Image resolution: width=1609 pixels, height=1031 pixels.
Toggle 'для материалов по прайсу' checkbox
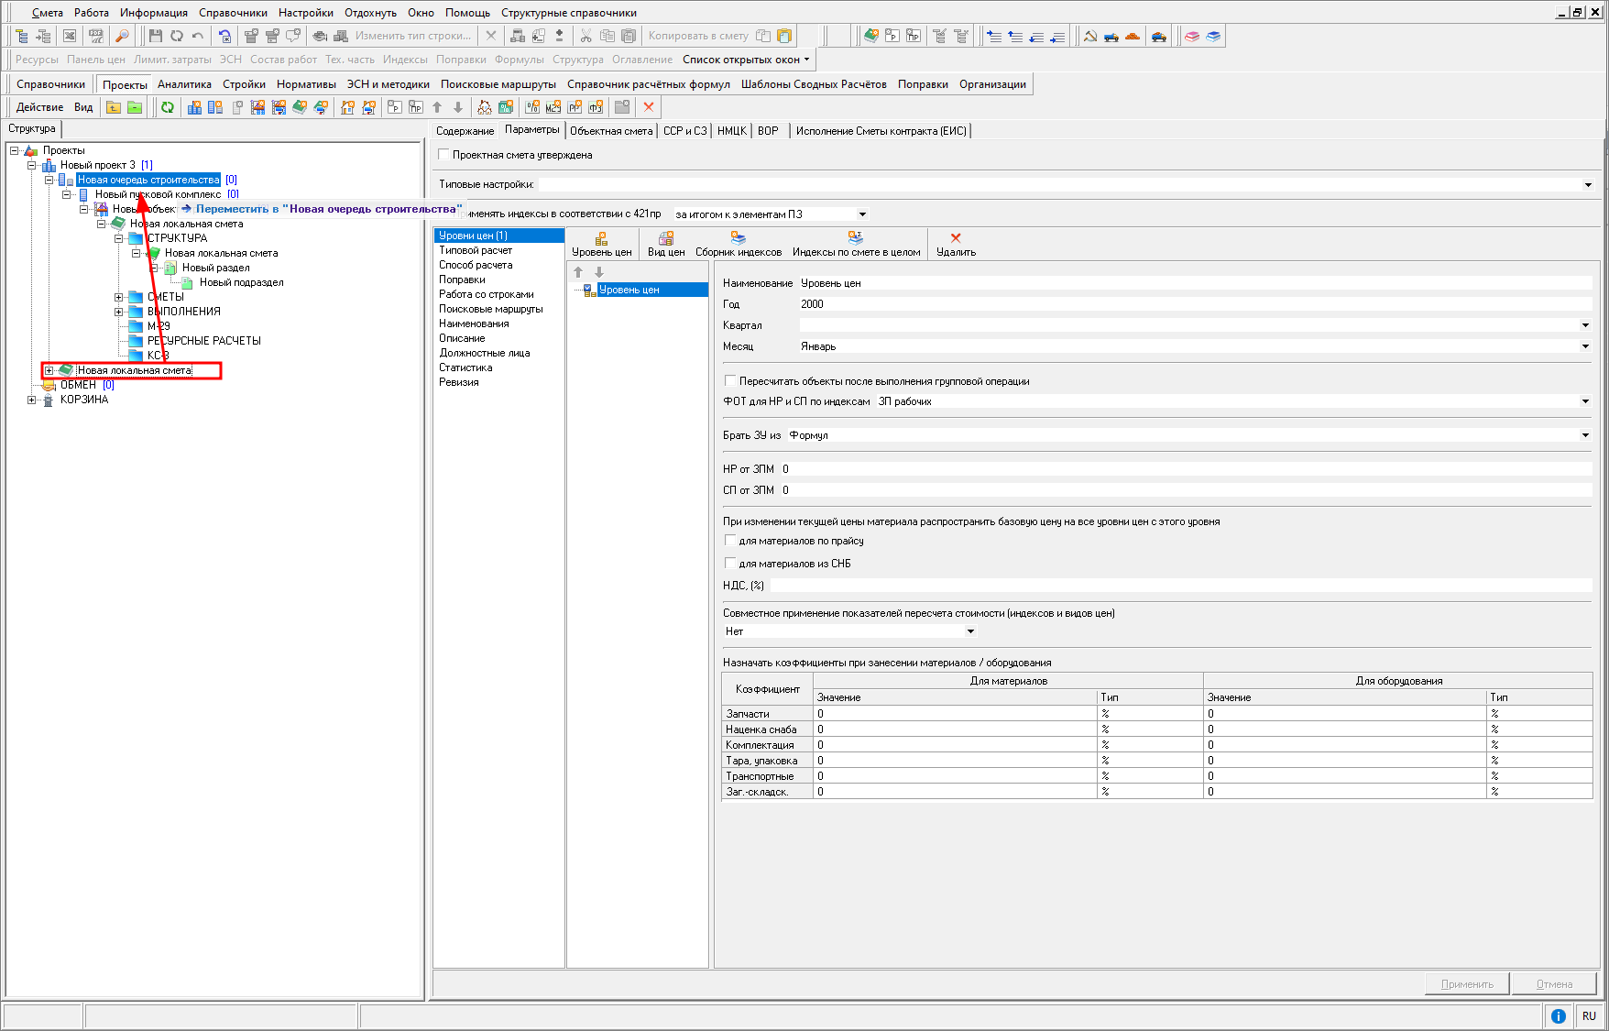[x=730, y=541]
